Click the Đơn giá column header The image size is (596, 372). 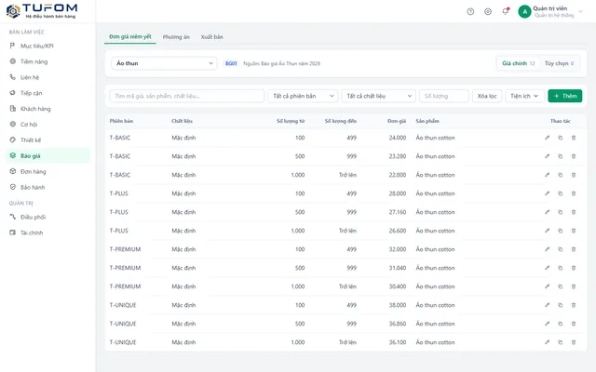(397, 121)
